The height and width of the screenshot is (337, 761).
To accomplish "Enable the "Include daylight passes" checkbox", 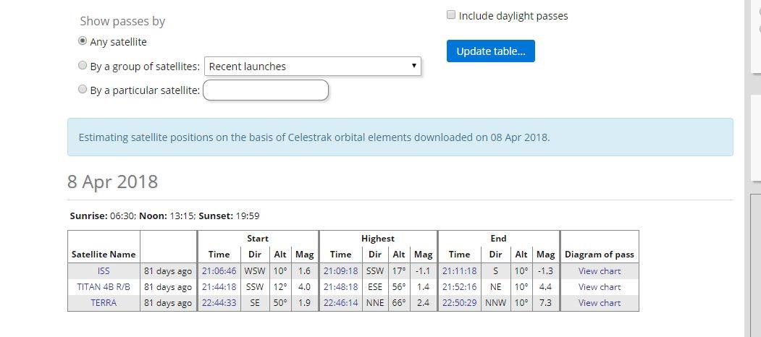I will click(451, 15).
